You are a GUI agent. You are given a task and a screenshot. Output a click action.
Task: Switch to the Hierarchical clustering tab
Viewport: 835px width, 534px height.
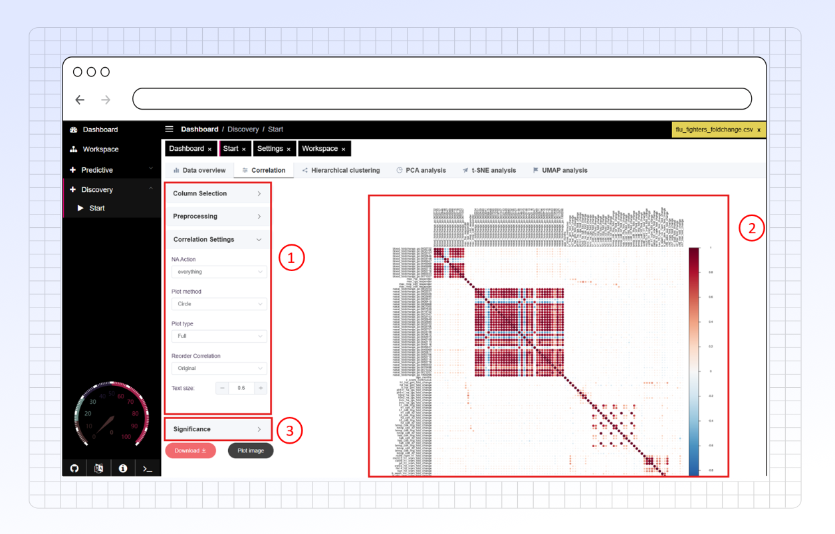pyautogui.click(x=341, y=171)
